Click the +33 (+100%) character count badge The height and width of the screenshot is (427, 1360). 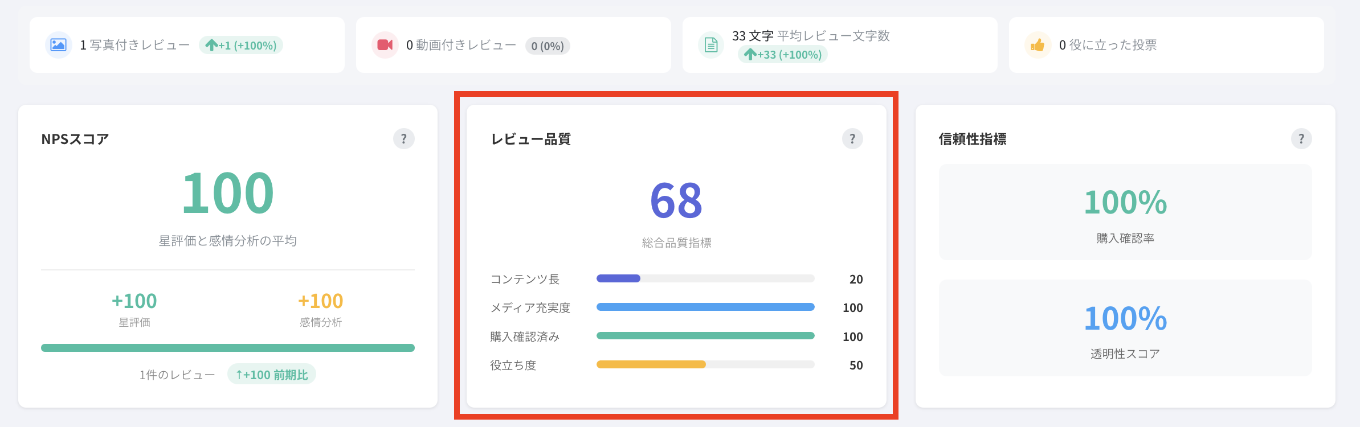(x=783, y=55)
